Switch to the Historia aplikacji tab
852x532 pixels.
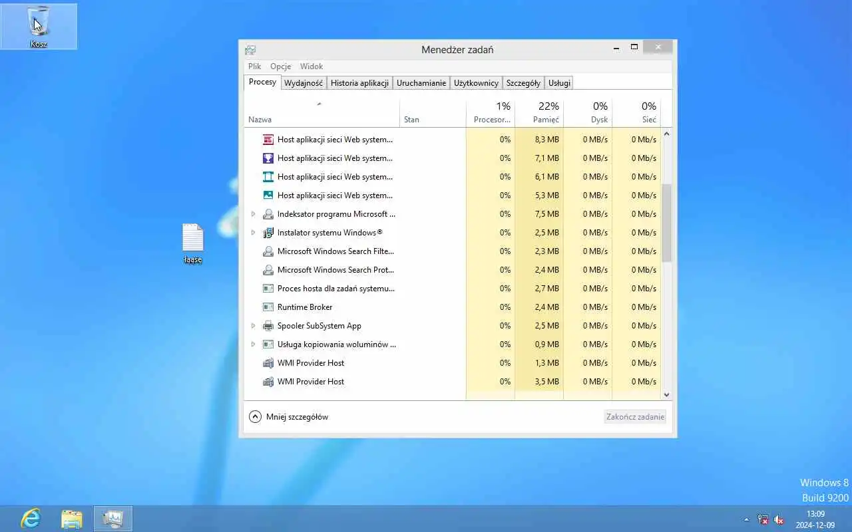pos(359,83)
